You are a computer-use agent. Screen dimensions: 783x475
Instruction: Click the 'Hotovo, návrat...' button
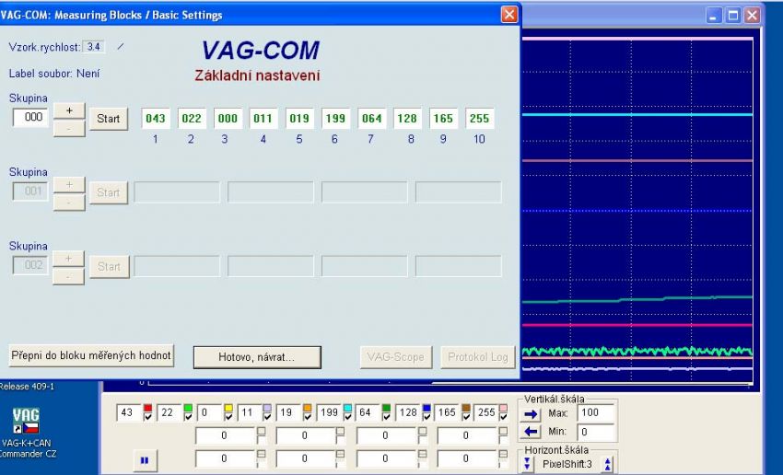click(x=256, y=356)
